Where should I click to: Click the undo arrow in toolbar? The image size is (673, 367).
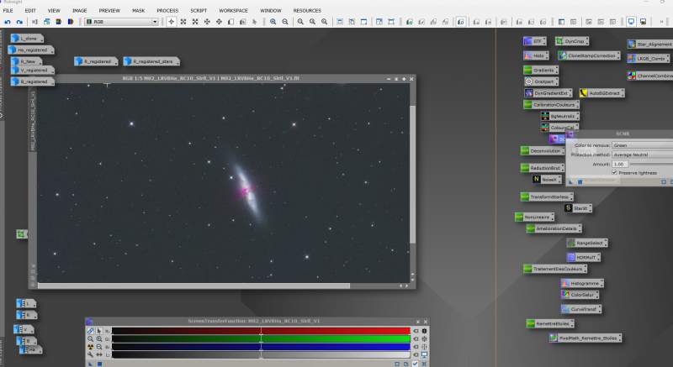click(x=8, y=21)
